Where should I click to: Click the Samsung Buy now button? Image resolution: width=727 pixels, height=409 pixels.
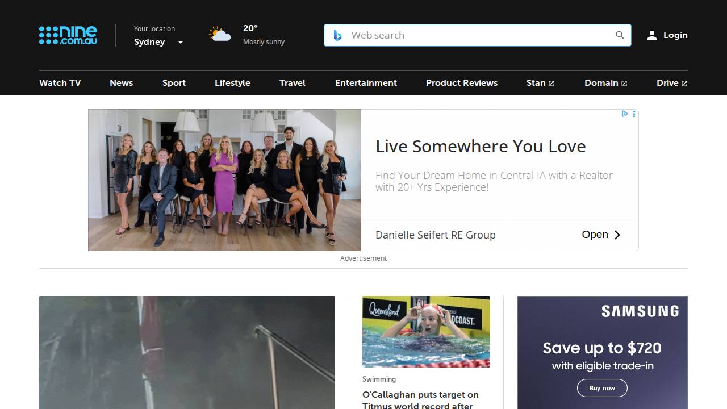click(x=602, y=388)
